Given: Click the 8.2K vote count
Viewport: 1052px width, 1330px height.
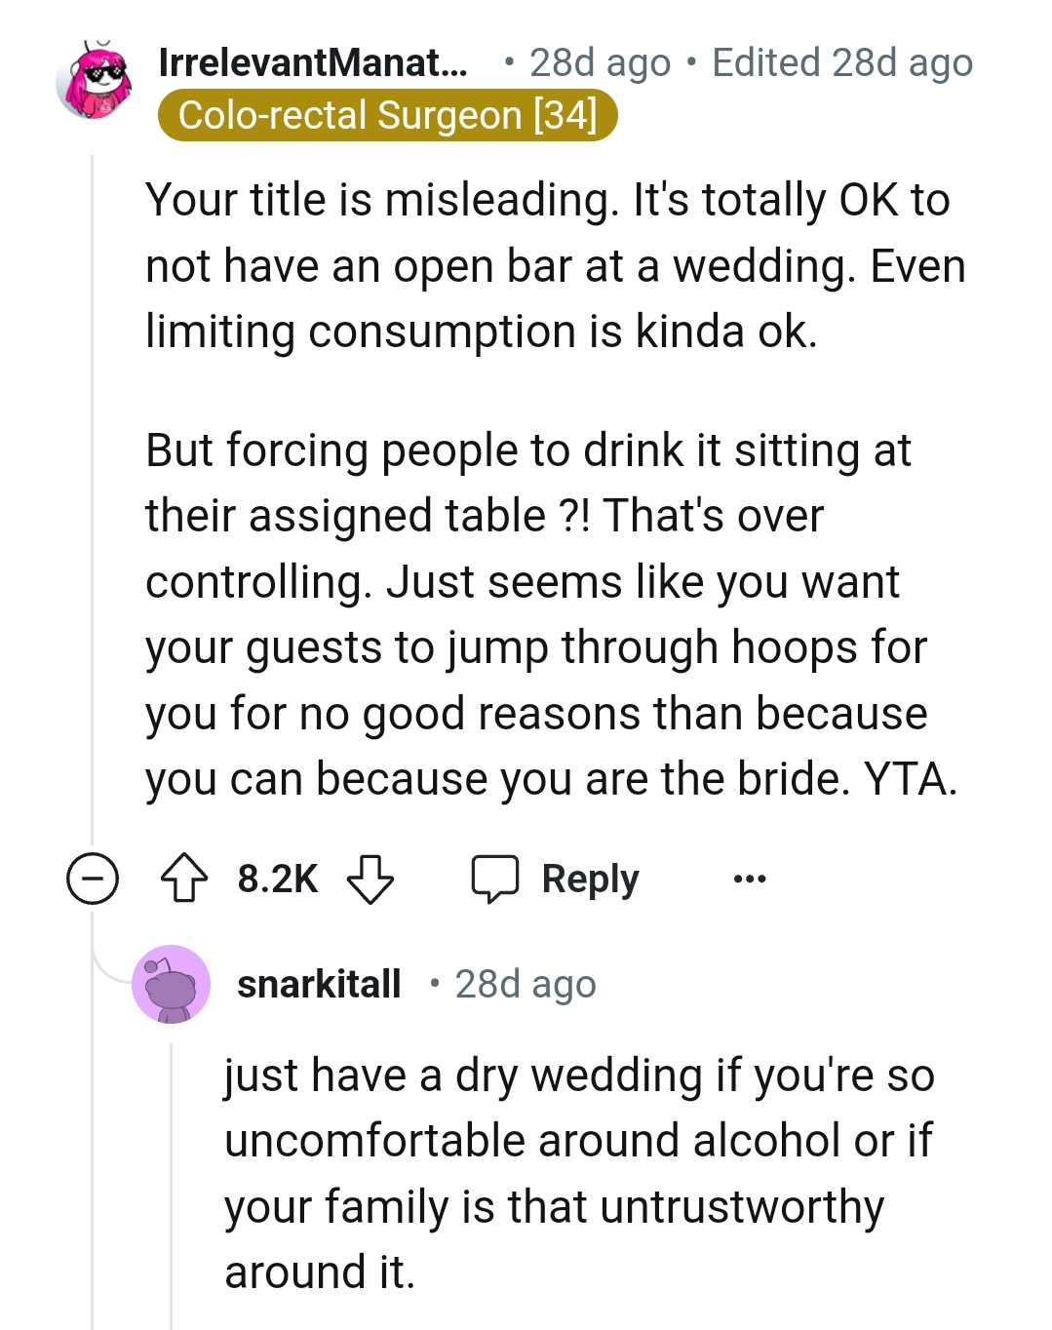Looking at the screenshot, I should (277, 879).
